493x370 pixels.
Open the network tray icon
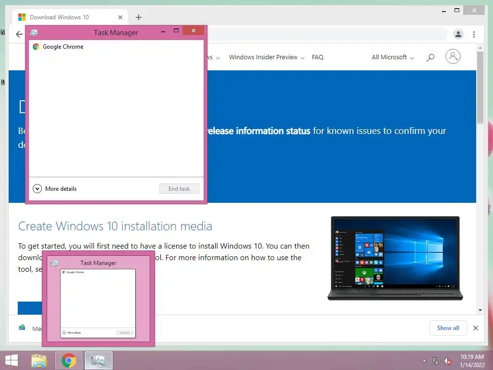436,360
